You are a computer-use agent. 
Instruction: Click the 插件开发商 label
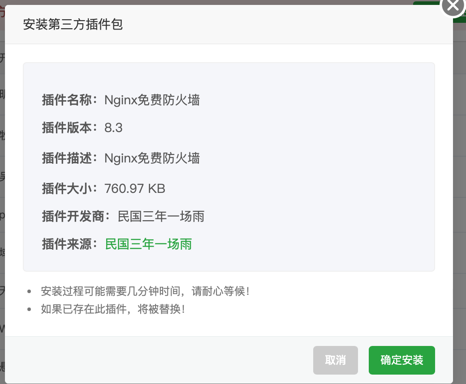76,216
